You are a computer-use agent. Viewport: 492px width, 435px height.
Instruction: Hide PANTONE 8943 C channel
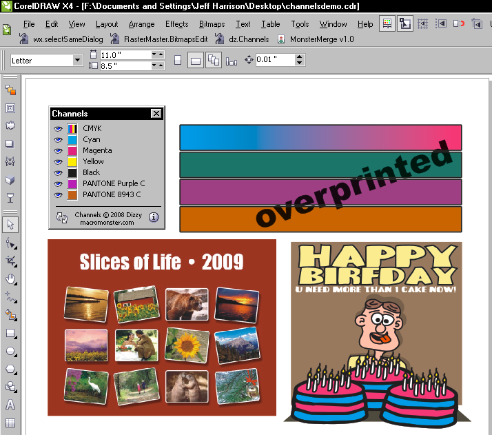(58, 195)
